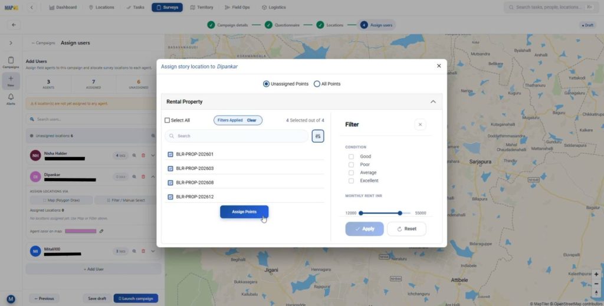Enable the Excellent condition filter
Viewport: 604px width, 306px height.
pos(351,181)
